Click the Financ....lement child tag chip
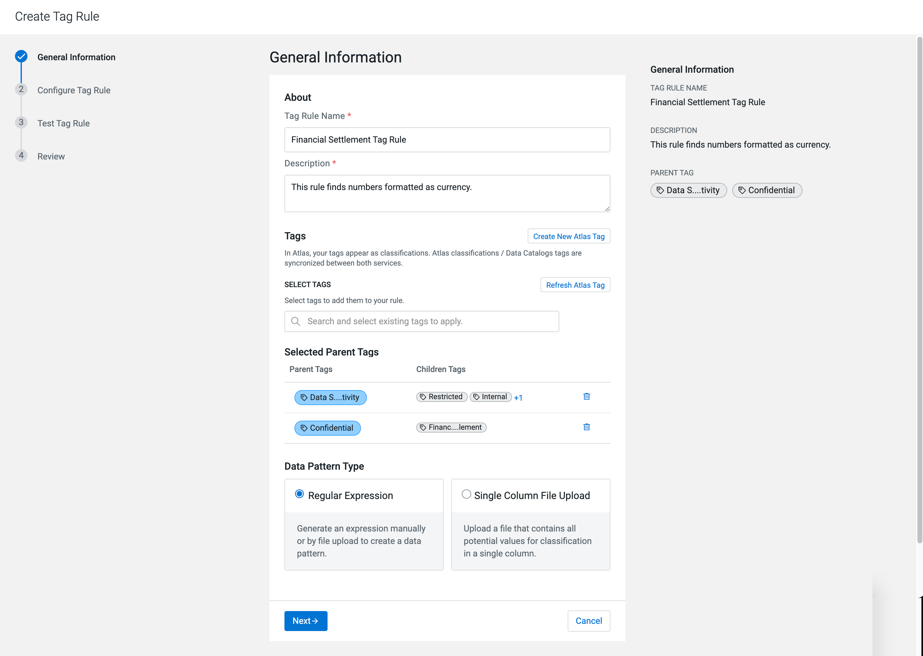923x656 pixels. coord(451,428)
